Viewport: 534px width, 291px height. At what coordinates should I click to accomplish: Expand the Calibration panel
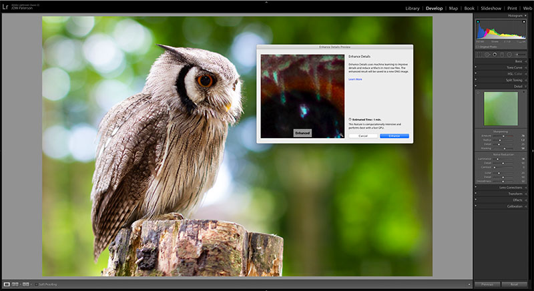(526, 206)
